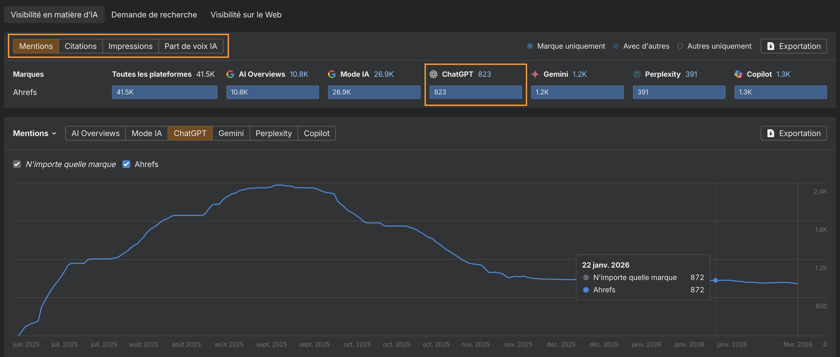Open Visibilité sur le Web tab
The height and width of the screenshot is (357, 840).
(x=246, y=15)
